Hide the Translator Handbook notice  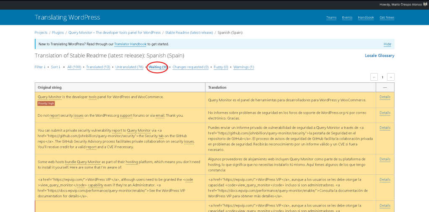(x=387, y=44)
